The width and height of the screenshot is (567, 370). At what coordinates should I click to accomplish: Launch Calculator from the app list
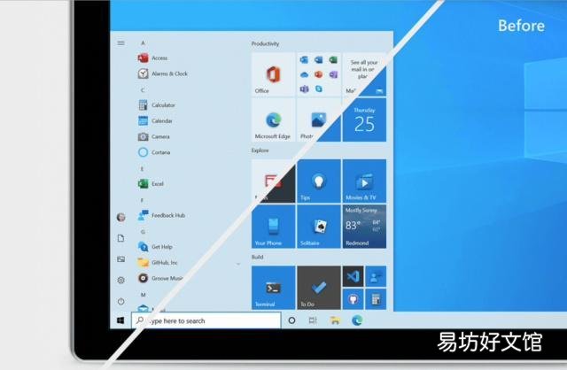coord(157,105)
